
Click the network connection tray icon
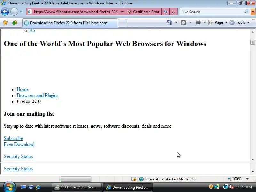pyautogui.click(x=225, y=187)
